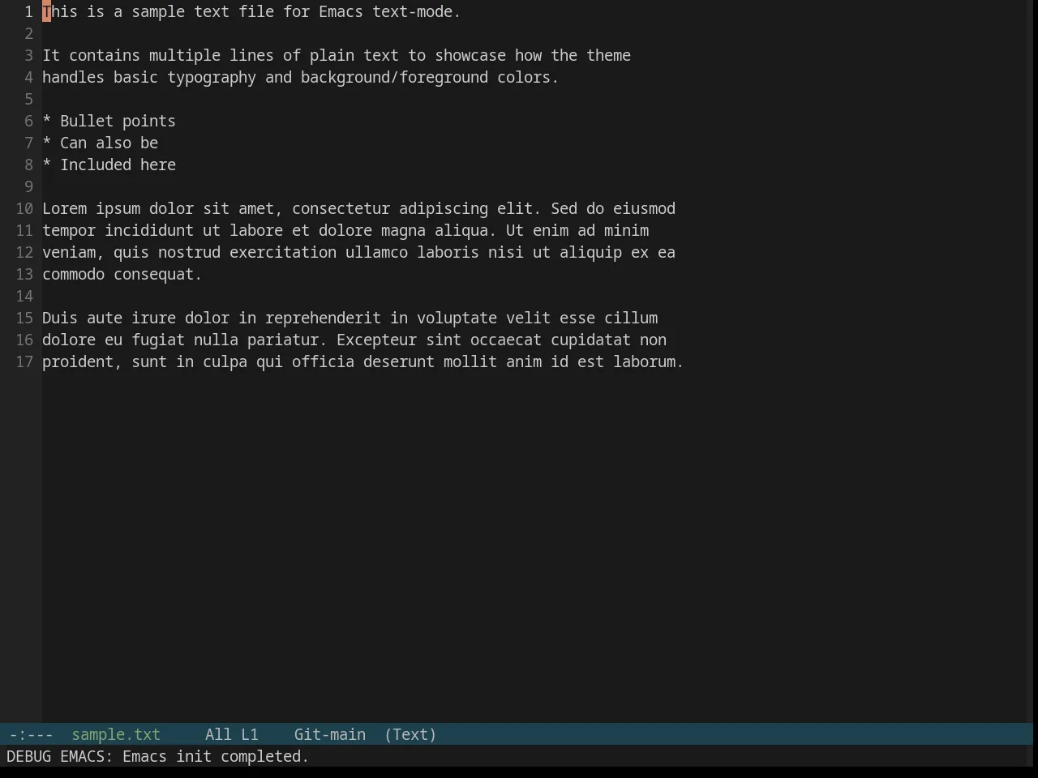Click the '* Bullet points' line
Screen dimensions: 1038x778
click(109, 121)
